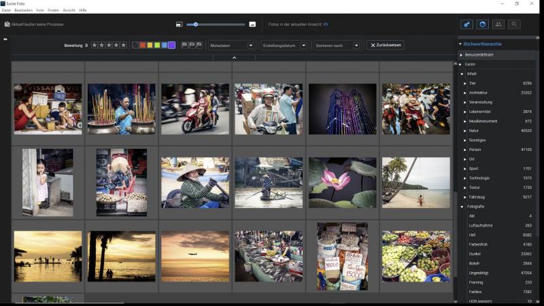The image size is (544, 306).
Task: Open the Metadaten dropdown
Action: [x=232, y=45]
